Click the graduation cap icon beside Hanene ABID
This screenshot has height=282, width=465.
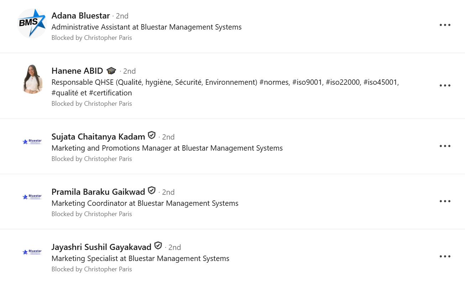[x=111, y=70]
